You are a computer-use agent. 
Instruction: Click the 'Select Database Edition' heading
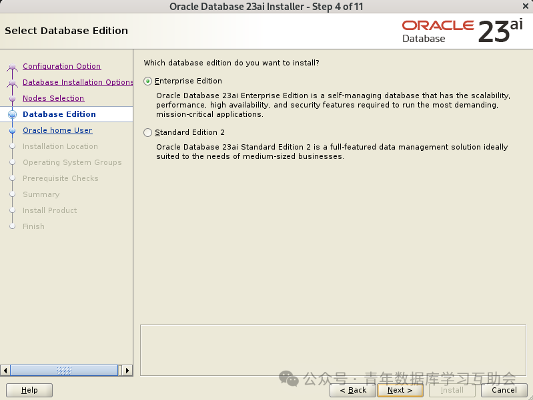tap(66, 31)
